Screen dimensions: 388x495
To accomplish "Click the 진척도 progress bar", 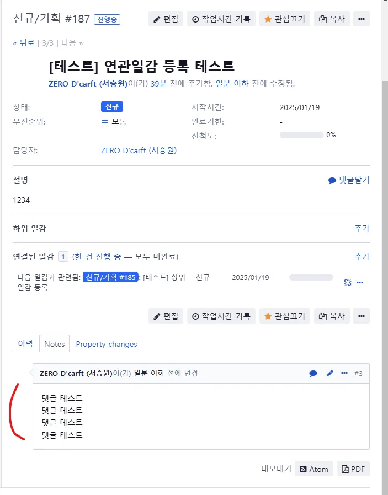I will tap(301, 135).
